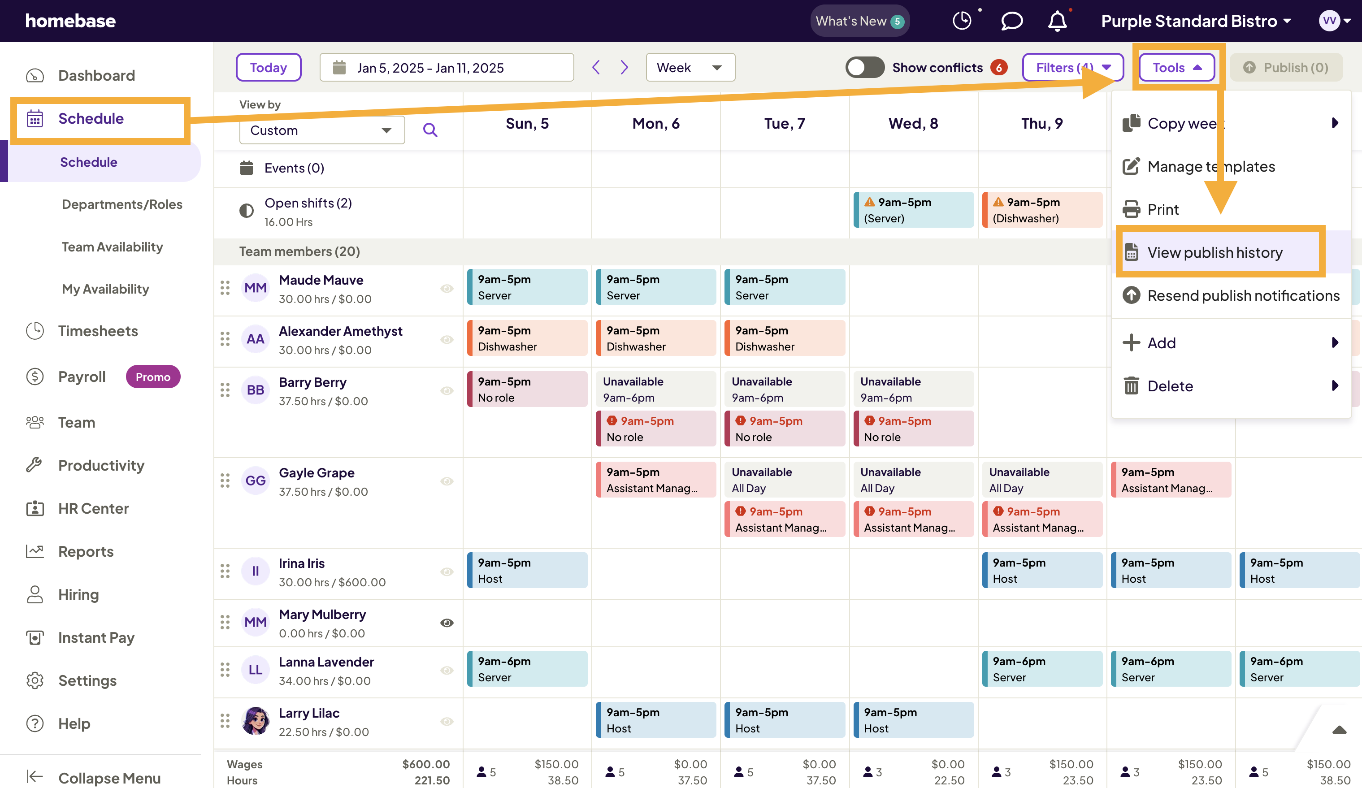The width and height of the screenshot is (1362, 788).
Task: Open the Week view dropdown
Action: [x=690, y=67]
